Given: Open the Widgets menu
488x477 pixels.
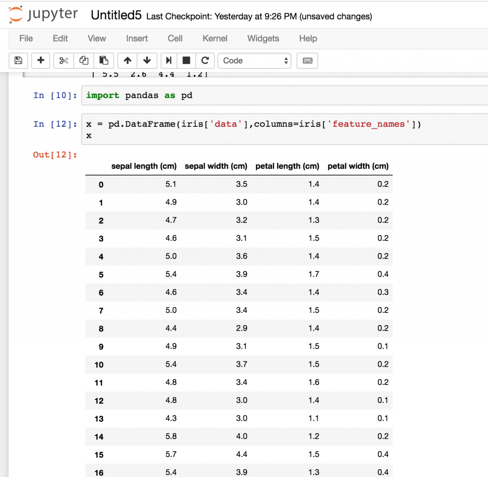Looking at the screenshot, I should tap(263, 38).
